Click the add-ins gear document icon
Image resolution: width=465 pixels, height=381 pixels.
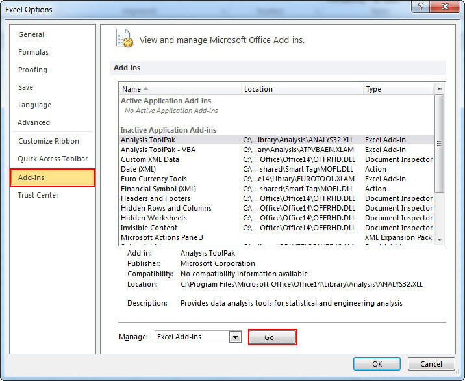point(125,38)
